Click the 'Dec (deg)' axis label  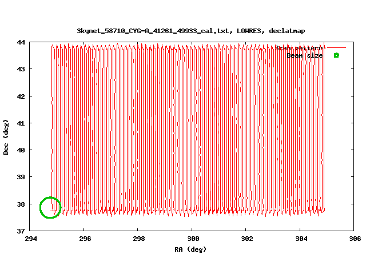(x=6, y=137)
